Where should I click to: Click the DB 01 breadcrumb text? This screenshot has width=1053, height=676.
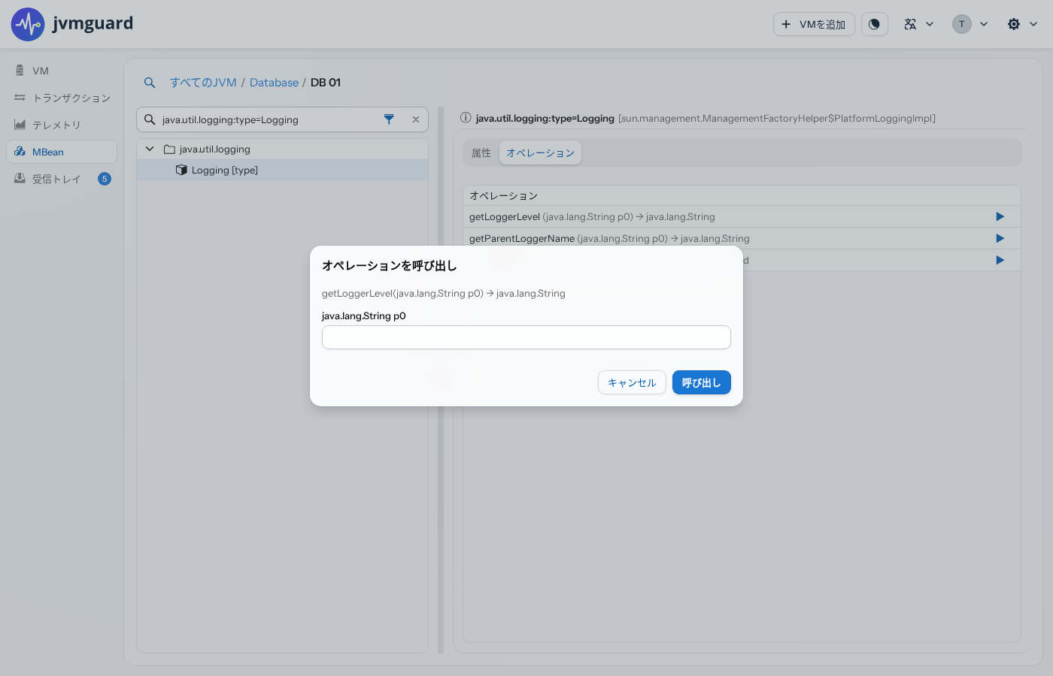pyautogui.click(x=326, y=83)
